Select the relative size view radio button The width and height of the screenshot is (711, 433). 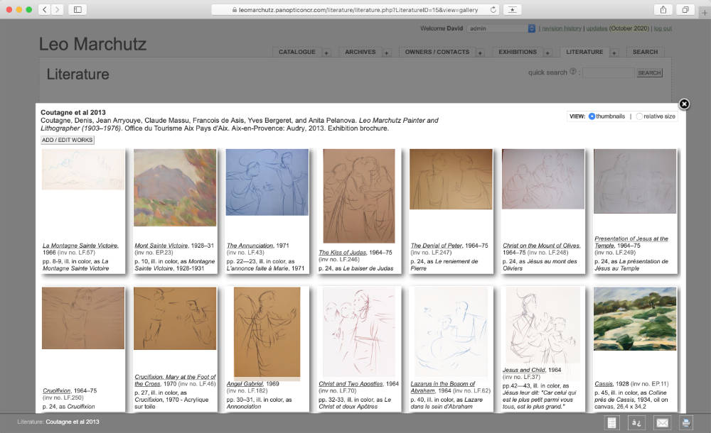point(639,116)
